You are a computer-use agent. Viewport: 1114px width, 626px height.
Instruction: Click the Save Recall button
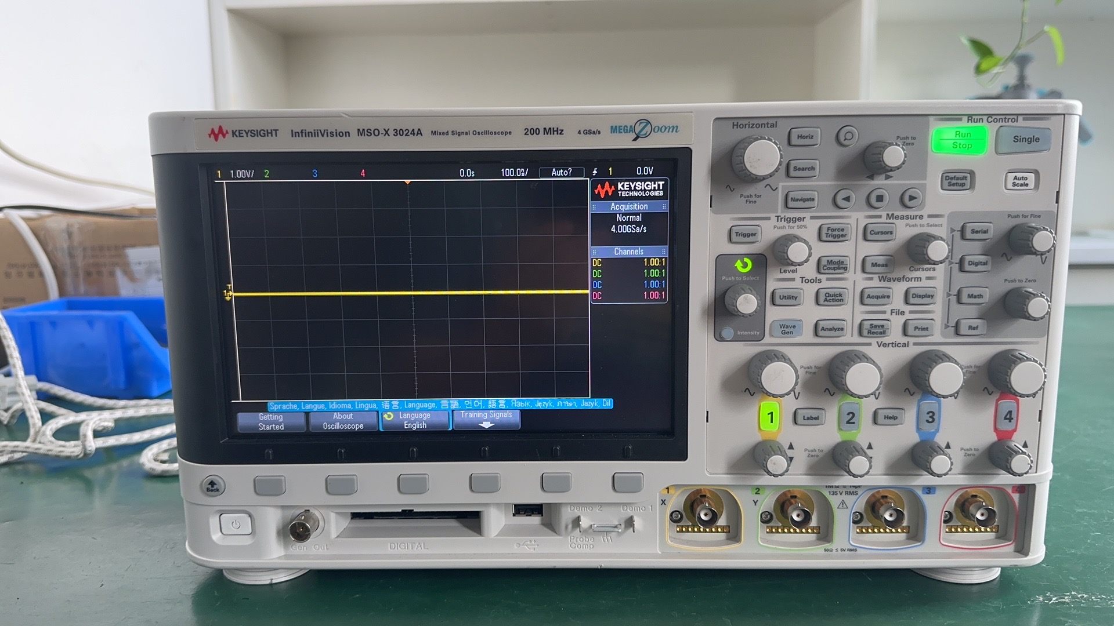[876, 329]
